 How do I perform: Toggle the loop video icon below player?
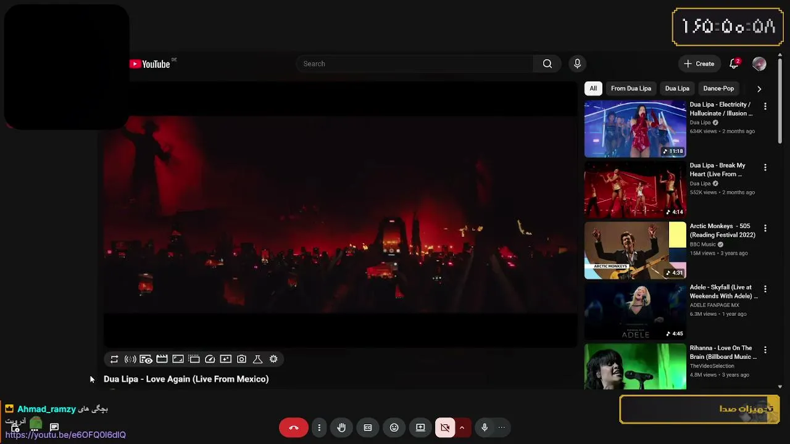pos(114,359)
